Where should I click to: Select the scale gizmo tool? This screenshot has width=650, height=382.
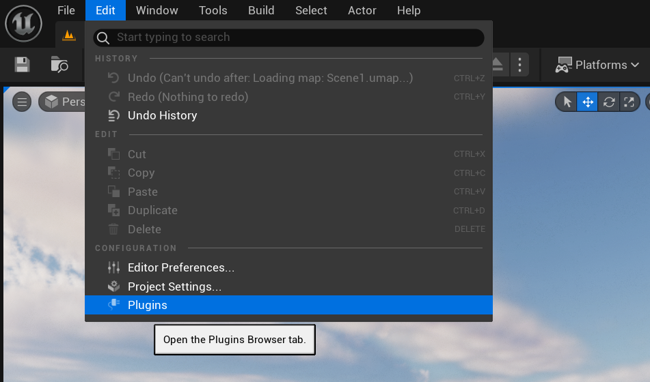click(x=629, y=102)
